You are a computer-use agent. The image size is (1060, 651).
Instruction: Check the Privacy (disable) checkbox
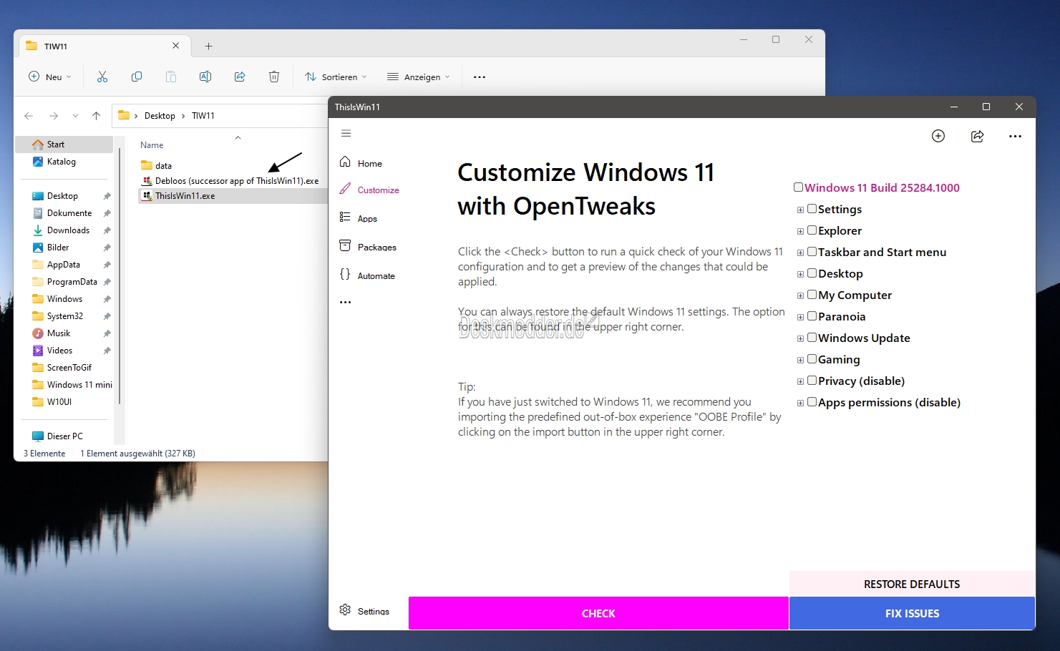tap(812, 381)
